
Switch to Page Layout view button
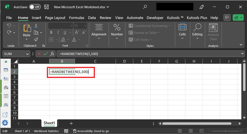191,131
